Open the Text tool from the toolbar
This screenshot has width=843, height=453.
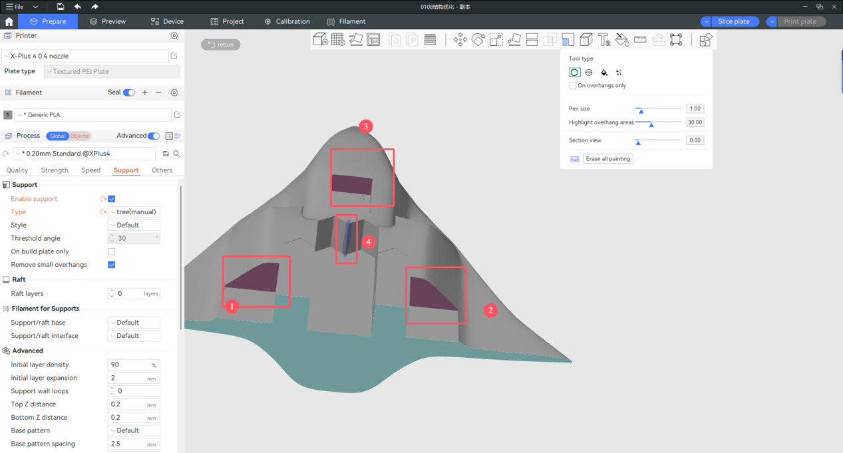pyautogui.click(x=604, y=39)
